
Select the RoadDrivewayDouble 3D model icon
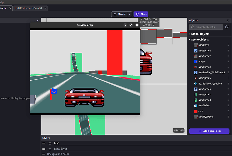[196, 84]
